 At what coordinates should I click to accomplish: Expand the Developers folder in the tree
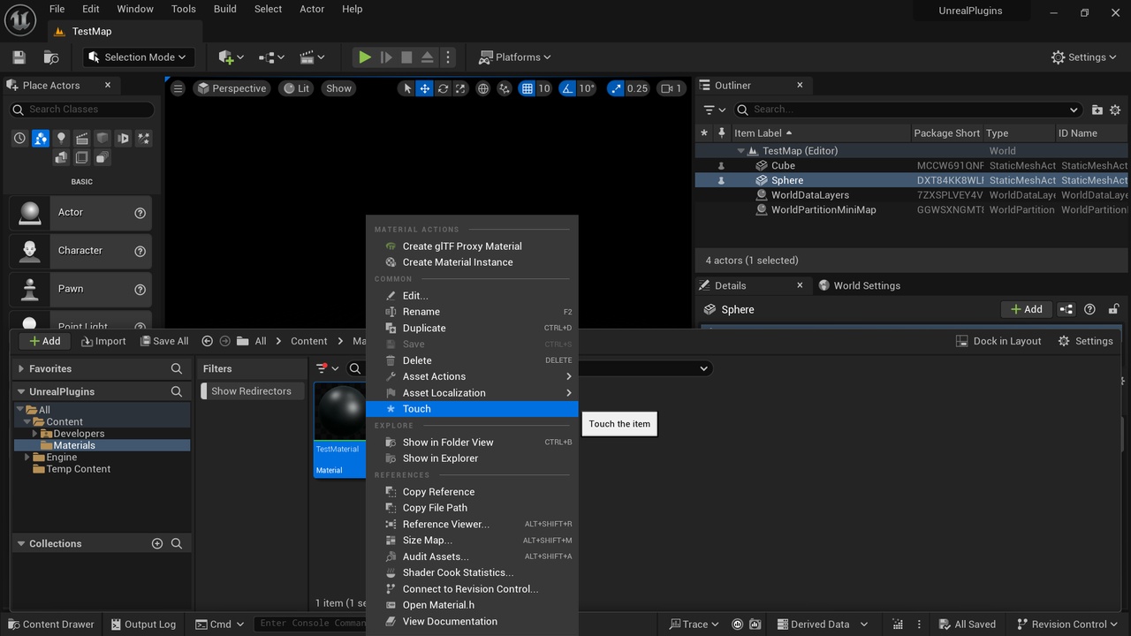point(35,434)
